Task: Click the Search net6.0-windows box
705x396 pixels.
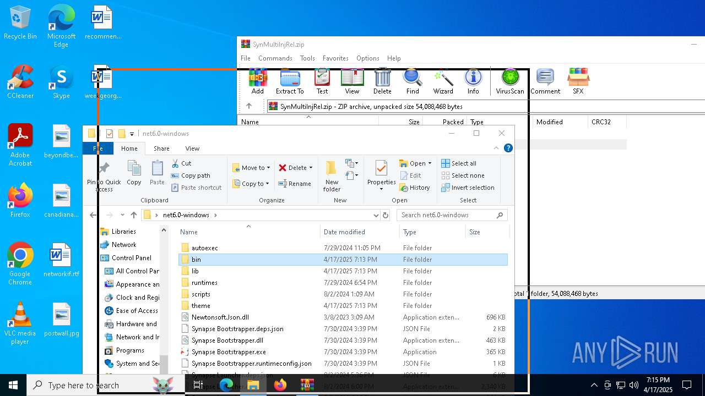Action: 452,215
